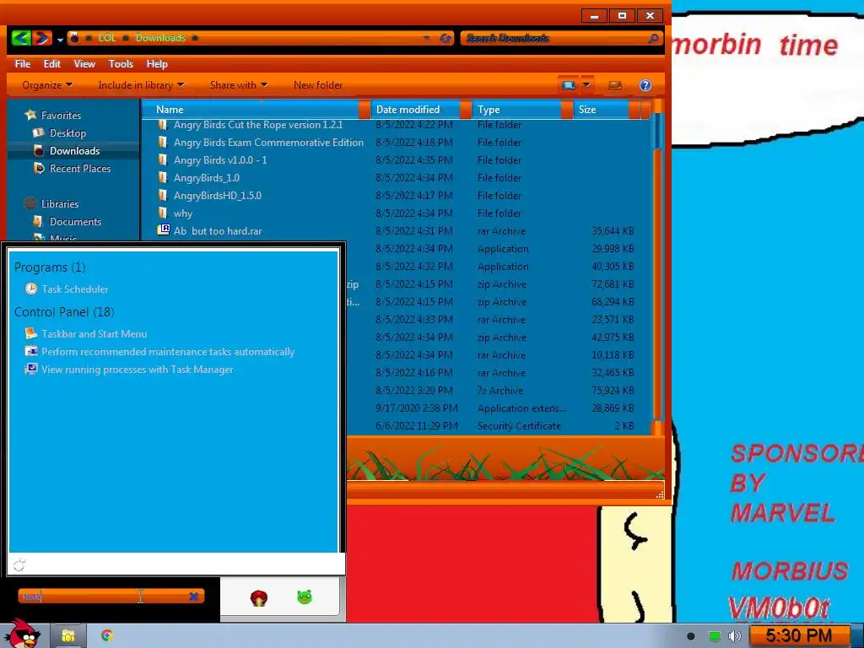Open Taskbar and Start Menu result
Viewport: 864px width, 648px height.
click(94, 334)
